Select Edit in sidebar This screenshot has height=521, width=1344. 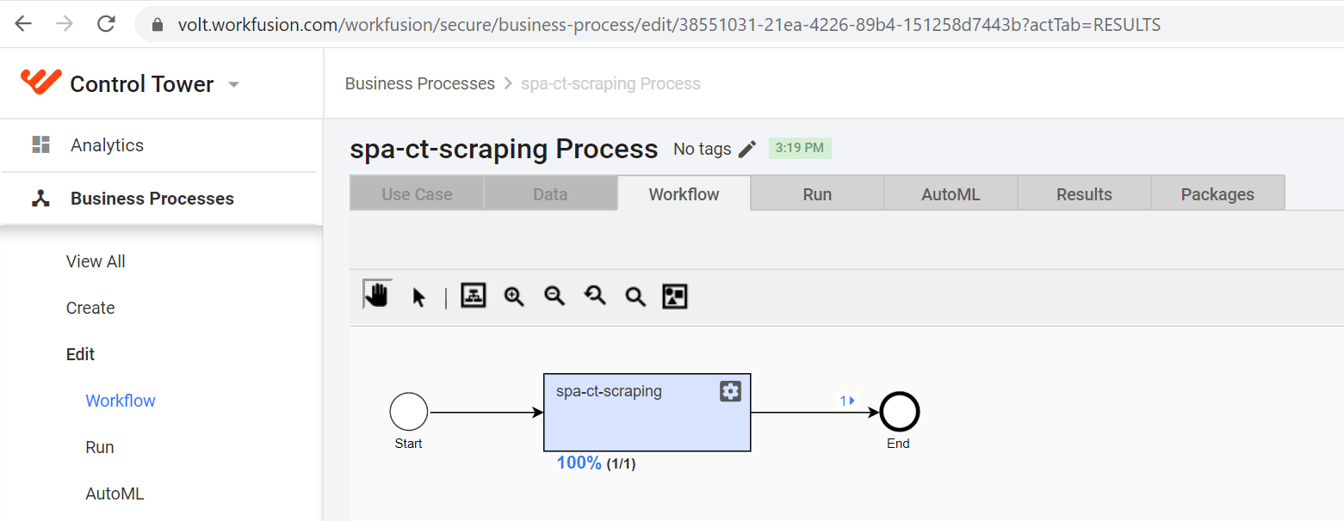pos(81,354)
